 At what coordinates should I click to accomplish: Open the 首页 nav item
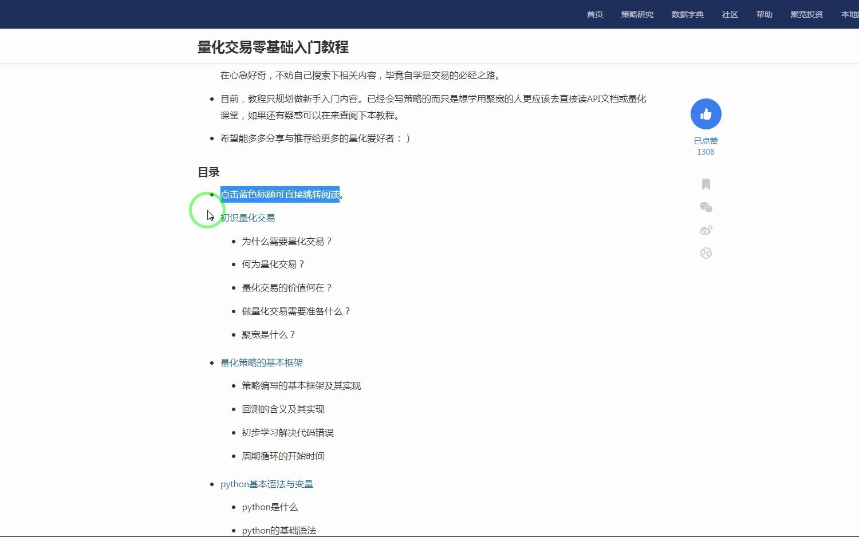pyautogui.click(x=595, y=14)
